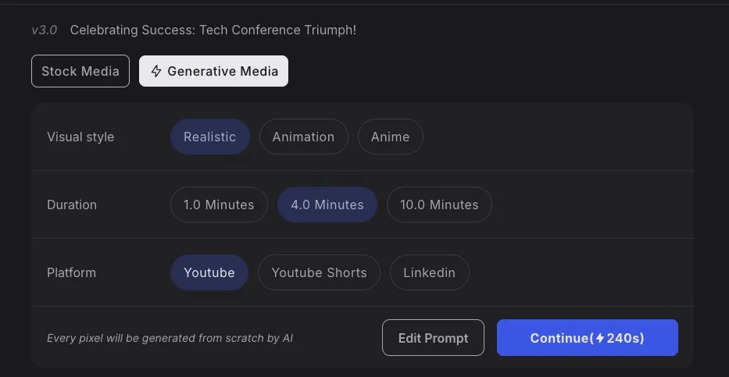Set duration to 1.0 Minutes
The width and height of the screenshot is (729, 377).
coord(219,205)
